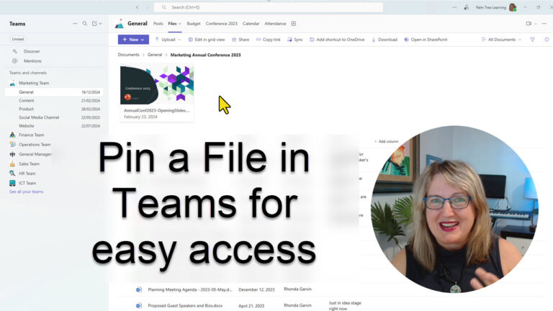Open the Discover section
This screenshot has height=311, width=553.
(32, 52)
